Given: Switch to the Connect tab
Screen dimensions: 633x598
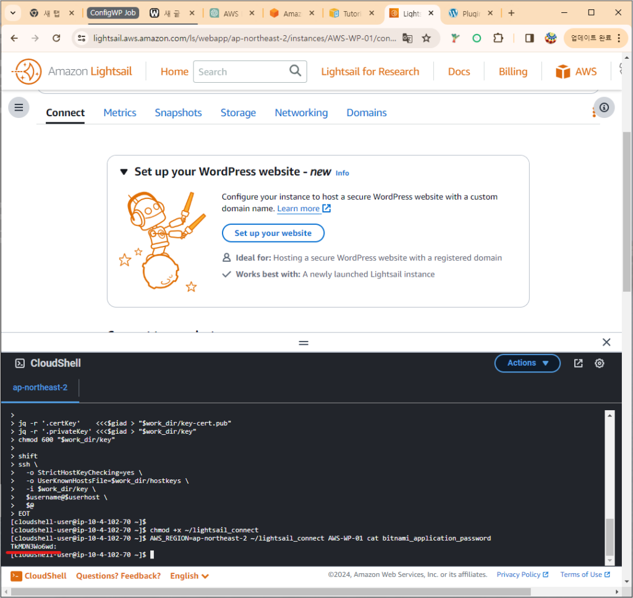Looking at the screenshot, I should click(x=66, y=112).
